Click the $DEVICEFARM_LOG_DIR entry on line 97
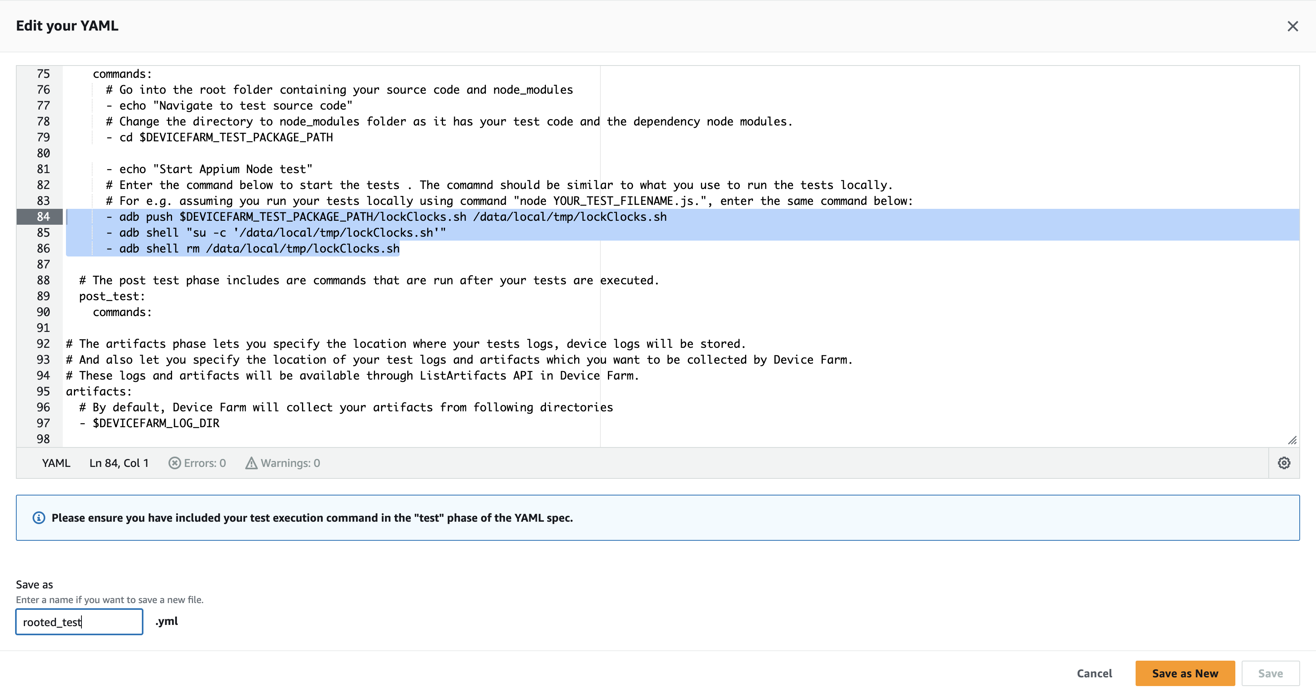The width and height of the screenshot is (1316, 694). click(156, 422)
